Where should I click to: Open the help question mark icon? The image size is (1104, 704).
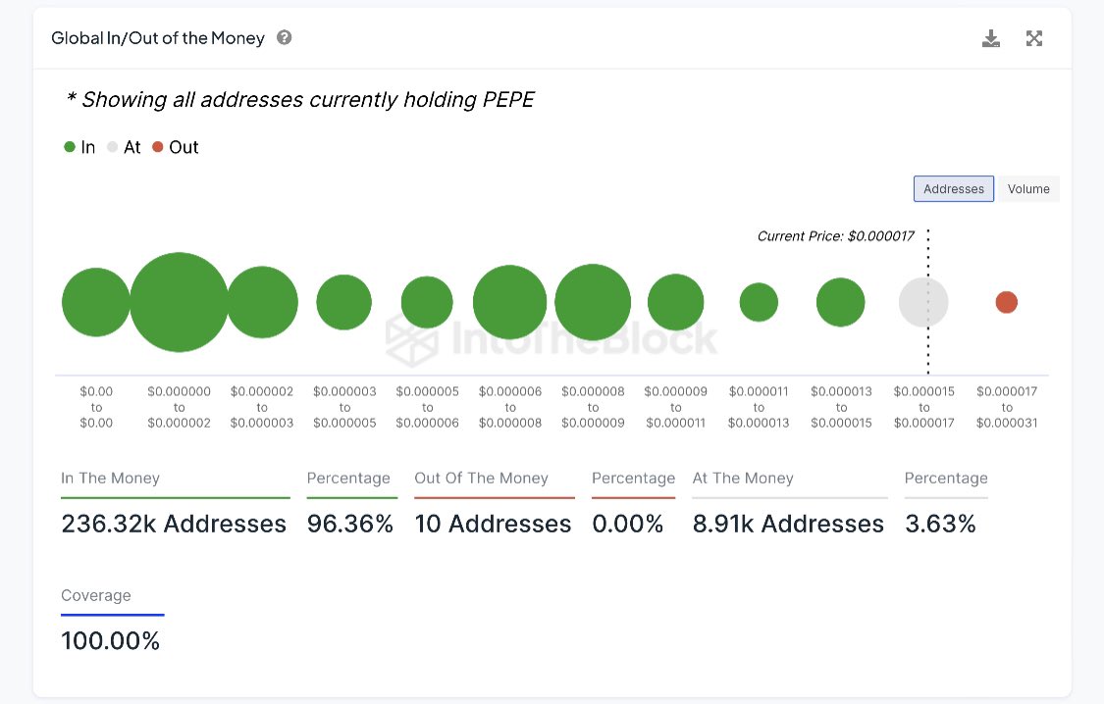(285, 38)
